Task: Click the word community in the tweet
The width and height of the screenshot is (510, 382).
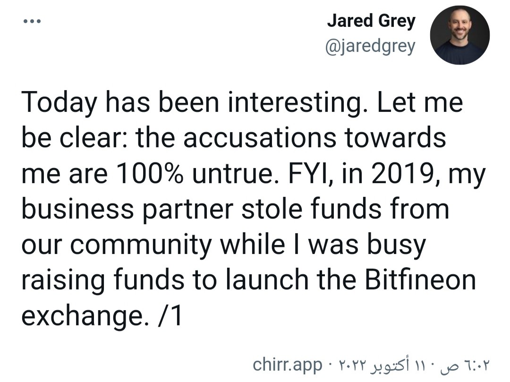Action: 141,246
